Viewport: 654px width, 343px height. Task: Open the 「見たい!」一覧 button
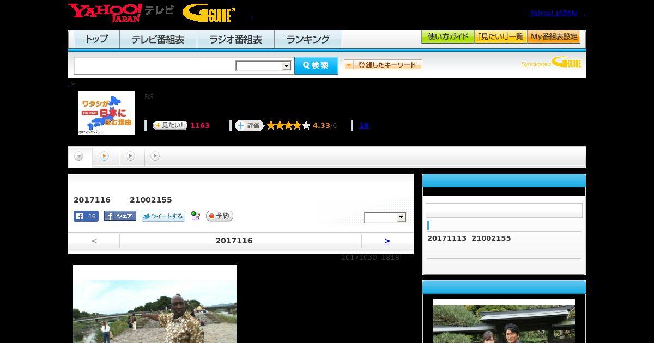point(500,37)
